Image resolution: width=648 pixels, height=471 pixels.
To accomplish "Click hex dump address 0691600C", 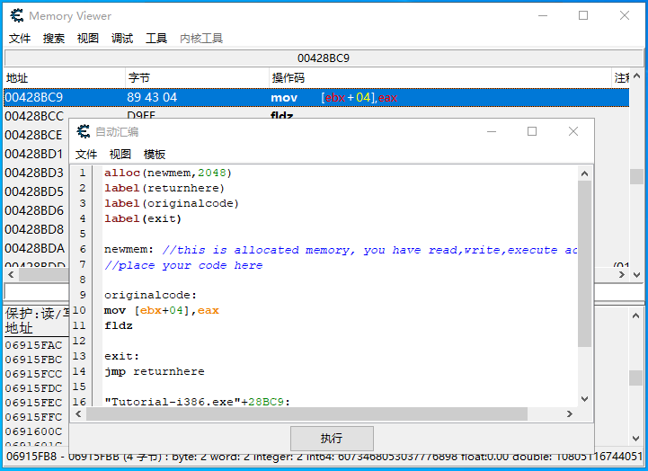I will click(x=33, y=431).
